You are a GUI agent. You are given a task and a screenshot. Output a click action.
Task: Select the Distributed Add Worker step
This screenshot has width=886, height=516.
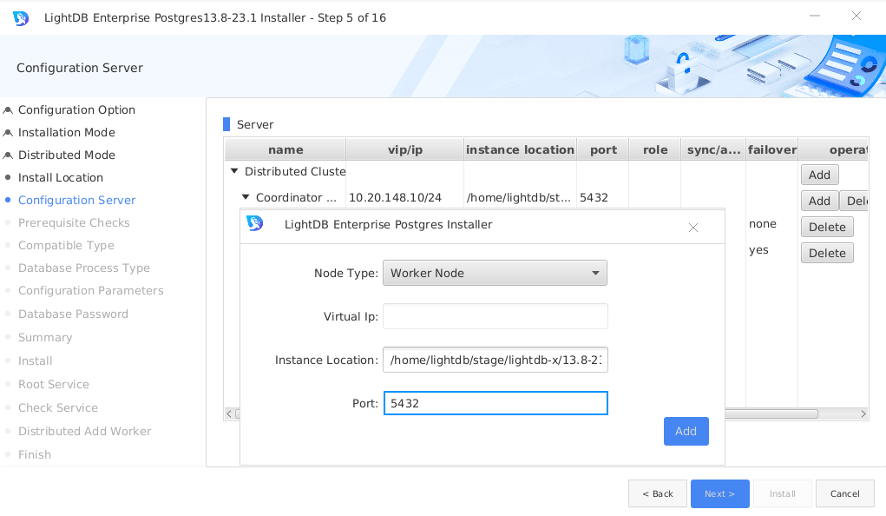[85, 431]
